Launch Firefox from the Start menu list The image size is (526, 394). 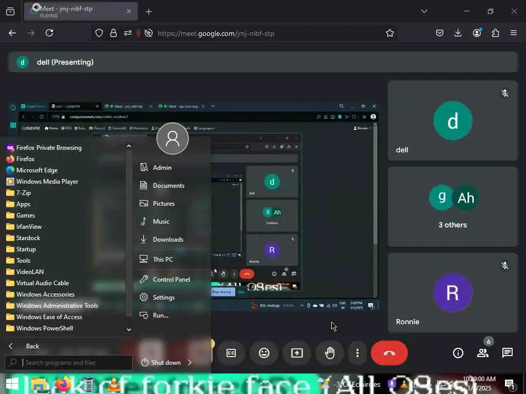point(21,159)
